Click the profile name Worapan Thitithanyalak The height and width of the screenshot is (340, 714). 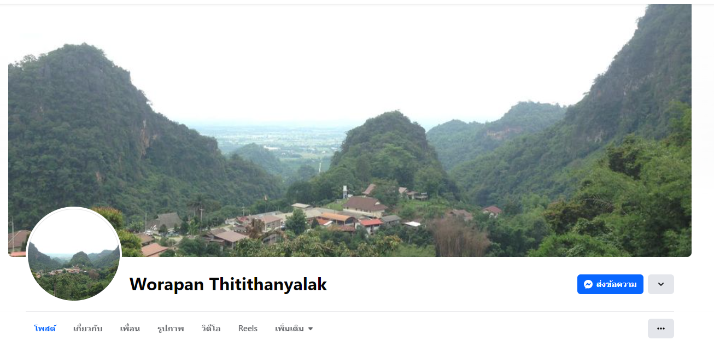(228, 284)
